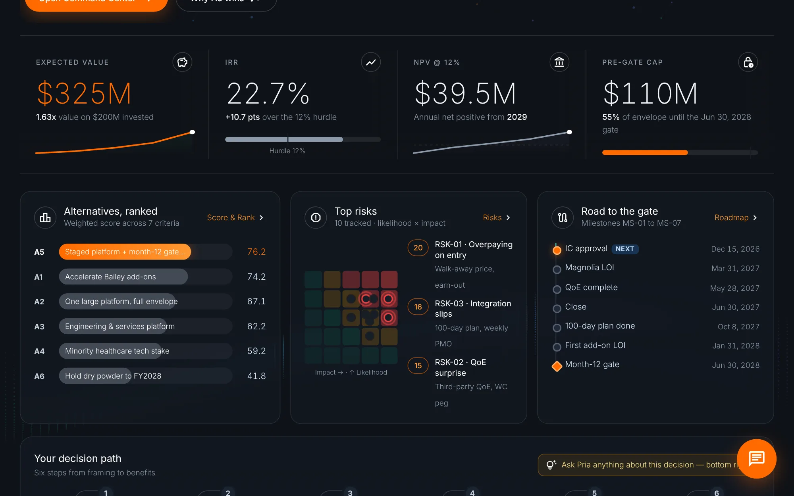
Task: Click the 76.2 score for A5
Action: 256,252
